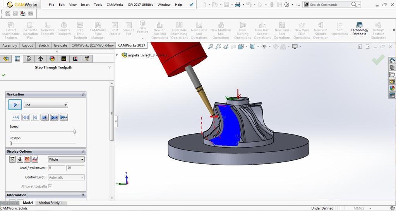Screen dimensions: 396x211
Task: Switch to the Motion Study 1 tab
Action: (x=50, y=202)
